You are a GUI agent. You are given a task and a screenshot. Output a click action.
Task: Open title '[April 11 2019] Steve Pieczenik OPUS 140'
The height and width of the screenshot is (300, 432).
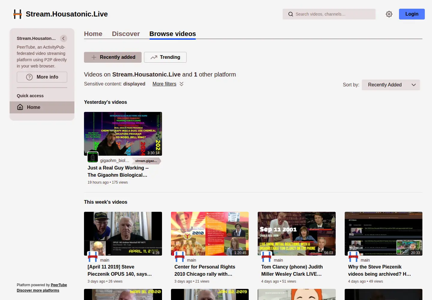pos(120,271)
